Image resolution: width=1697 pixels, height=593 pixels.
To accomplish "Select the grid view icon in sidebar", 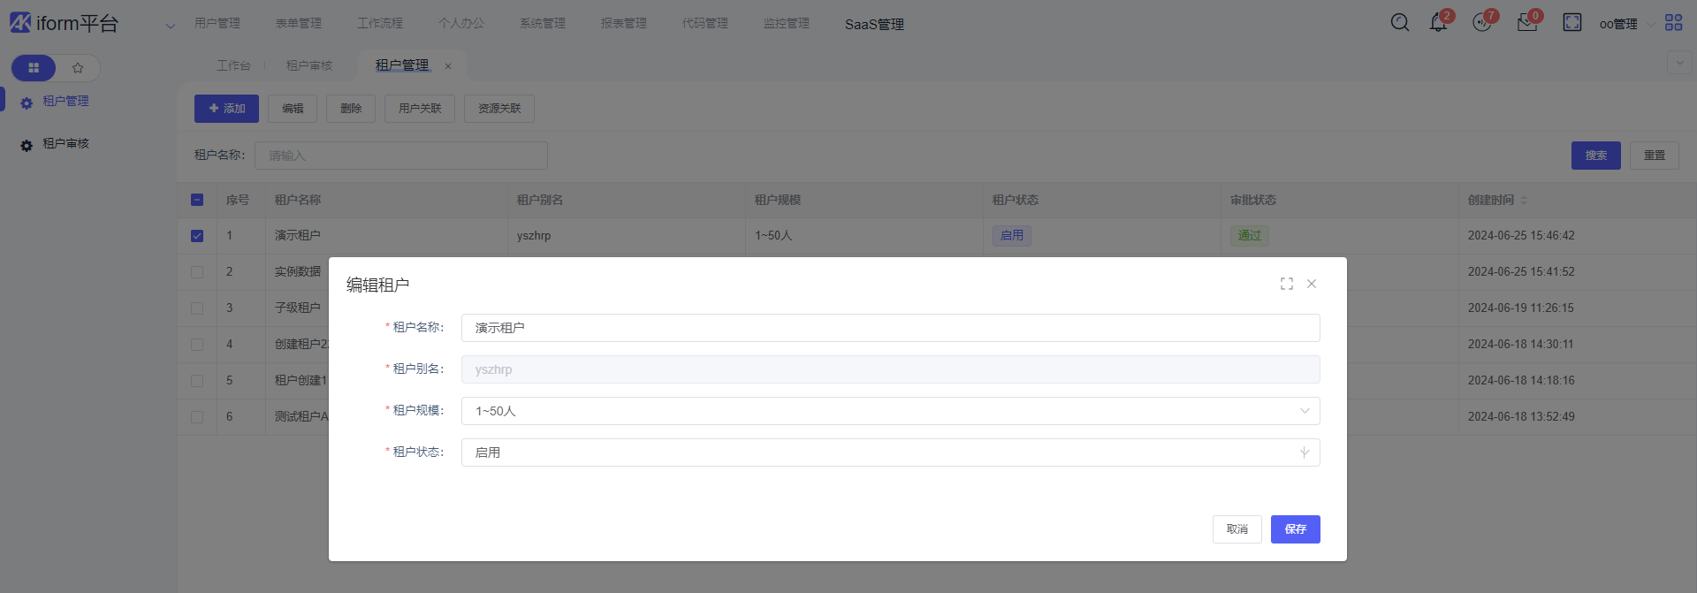I will point(34,68).
